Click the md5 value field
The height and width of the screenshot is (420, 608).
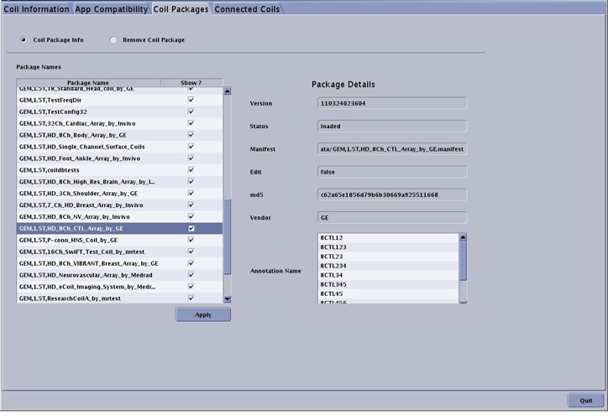[x=391, y=194]
